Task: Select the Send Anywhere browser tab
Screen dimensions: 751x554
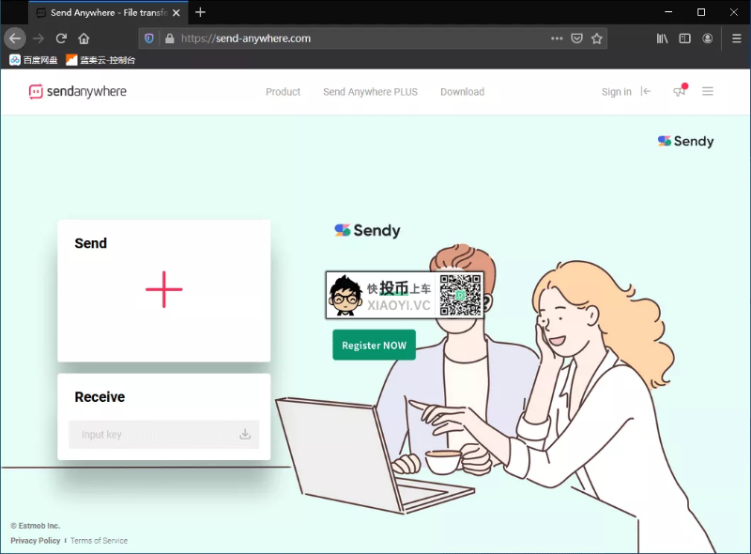Action: click(x=108, y=13)
